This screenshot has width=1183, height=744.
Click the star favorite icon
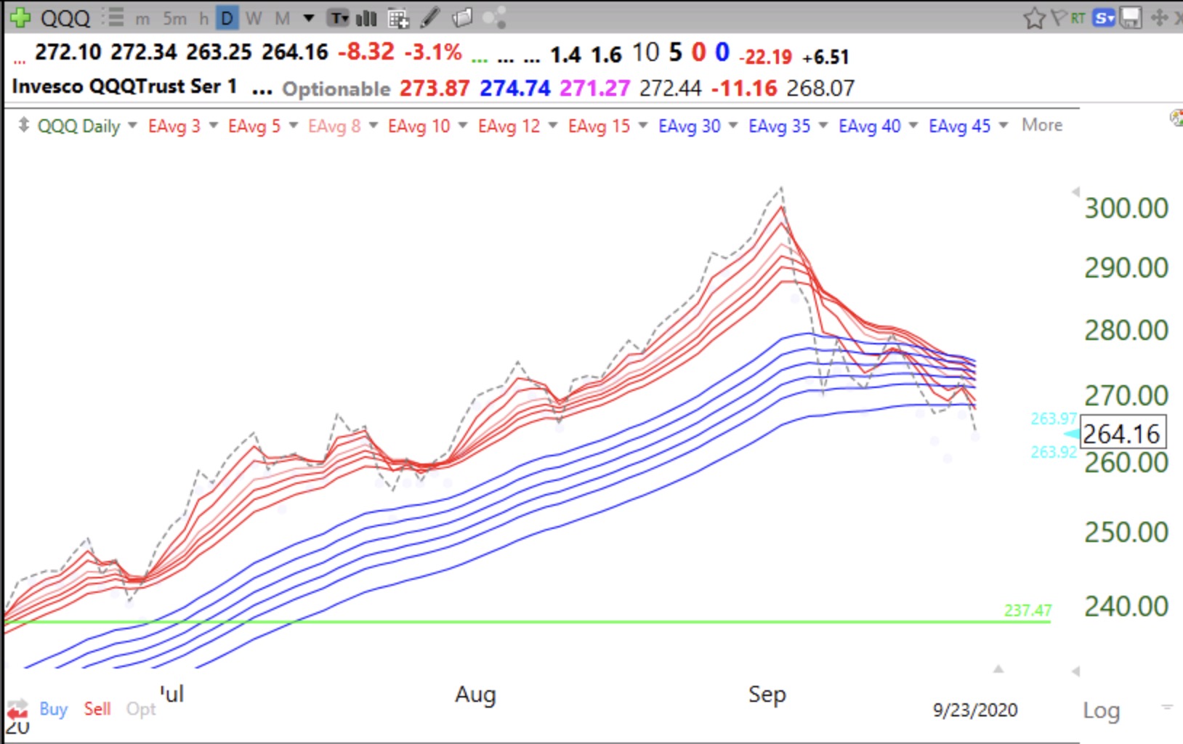pos(1034,18)
